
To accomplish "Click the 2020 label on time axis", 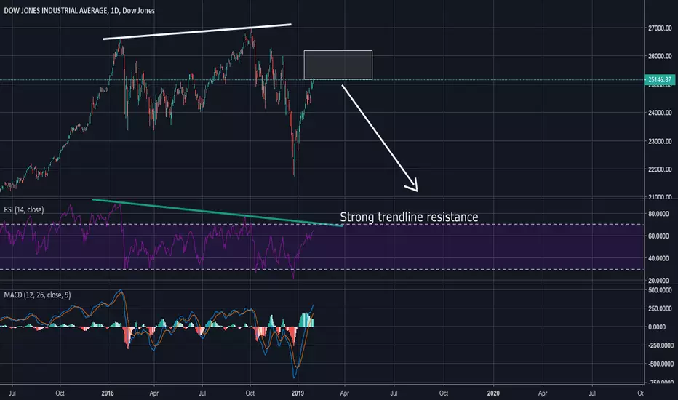I will [x=493, y=393].
